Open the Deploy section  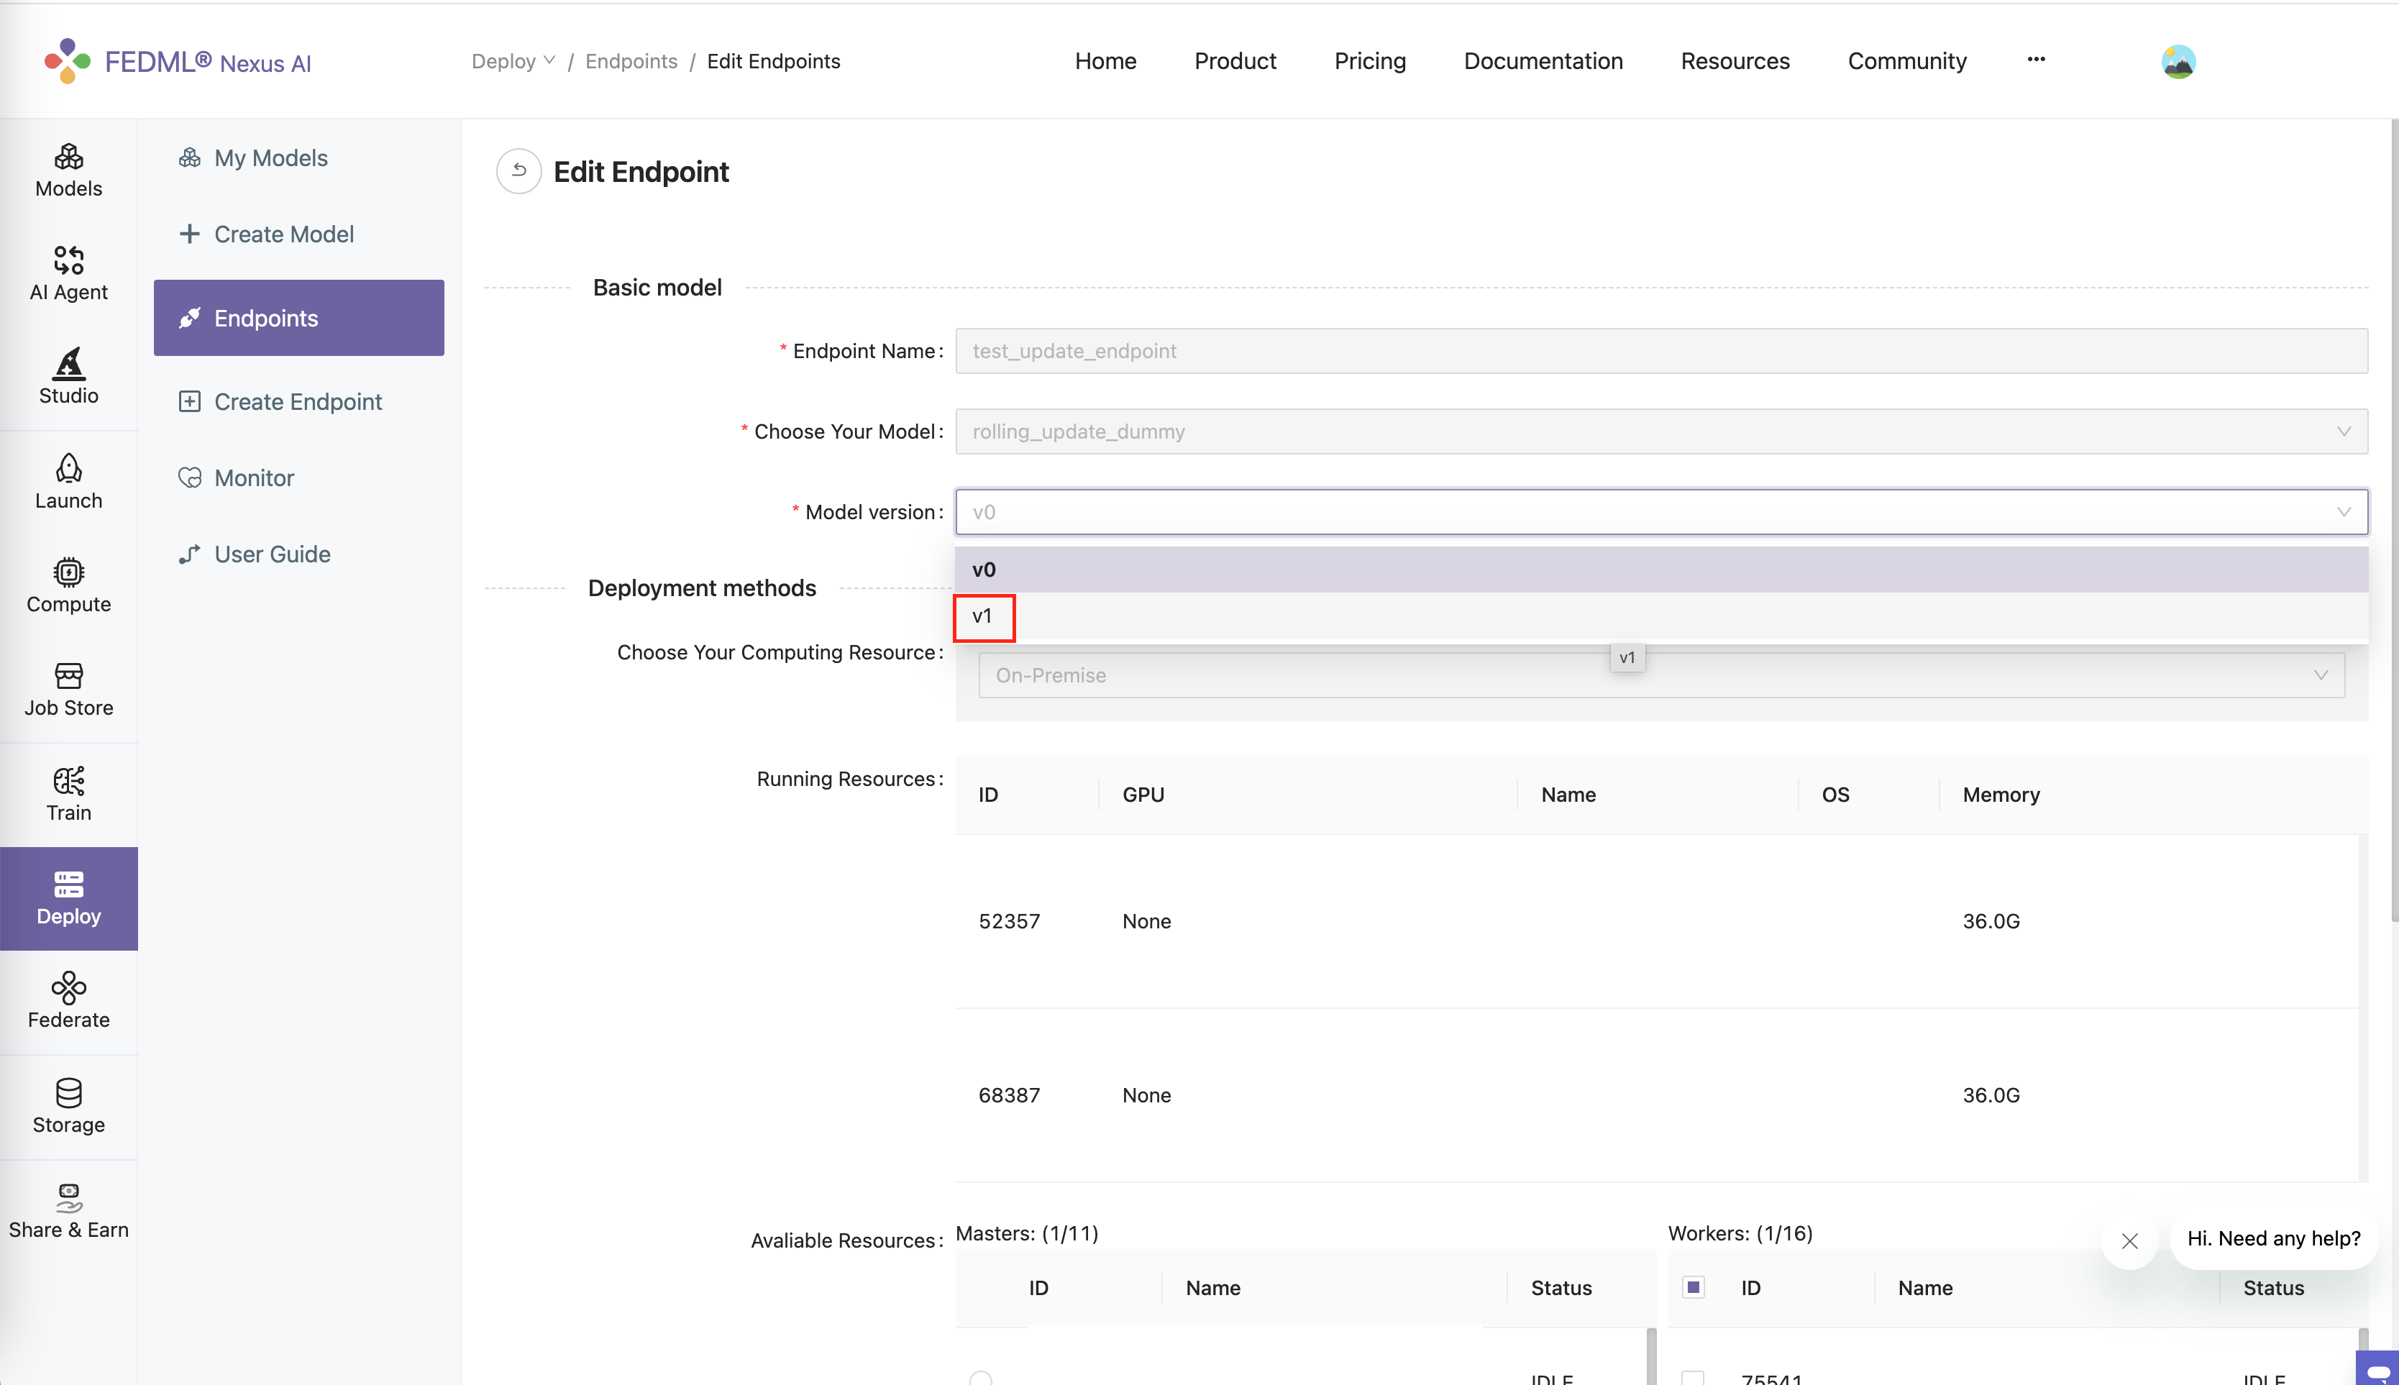(x=68, y=898)
